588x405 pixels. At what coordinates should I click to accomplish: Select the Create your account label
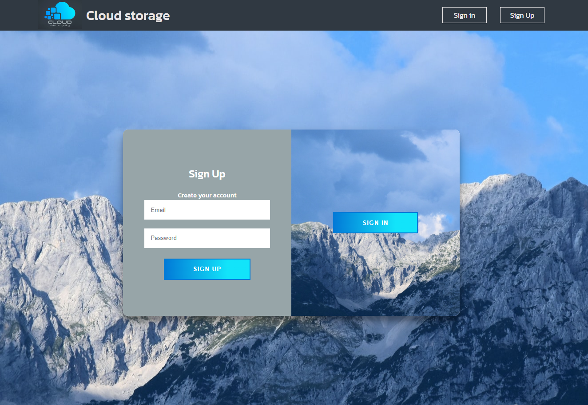click(x=207, y=195)
